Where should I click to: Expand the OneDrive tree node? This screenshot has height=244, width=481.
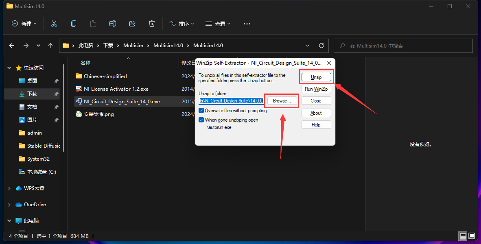point(9,205)
